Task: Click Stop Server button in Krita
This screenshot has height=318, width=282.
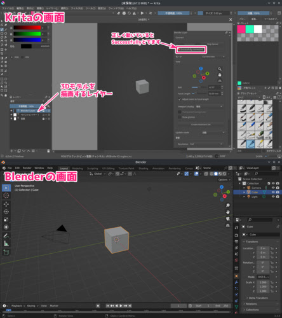Action: pyautogui.click(x=213, y=44)
